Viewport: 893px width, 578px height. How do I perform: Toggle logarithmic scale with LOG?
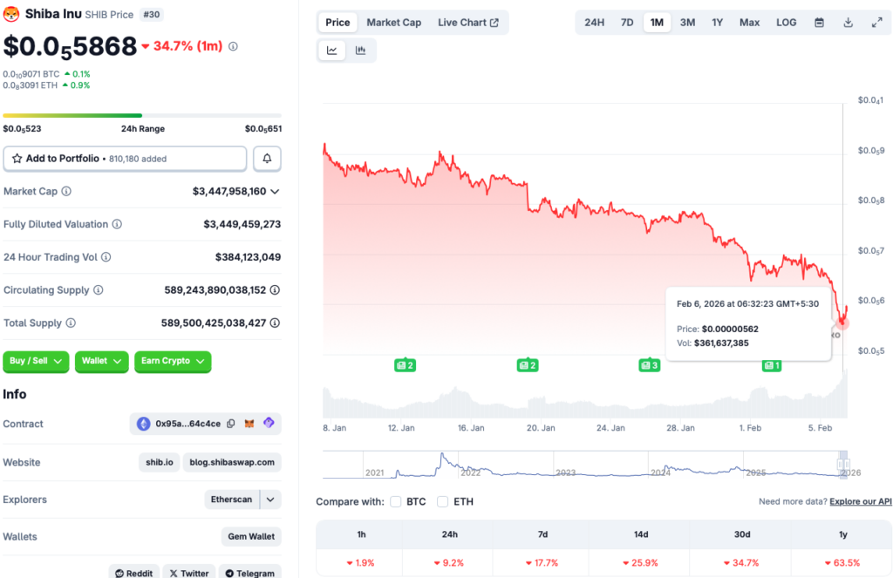(786, 23)
